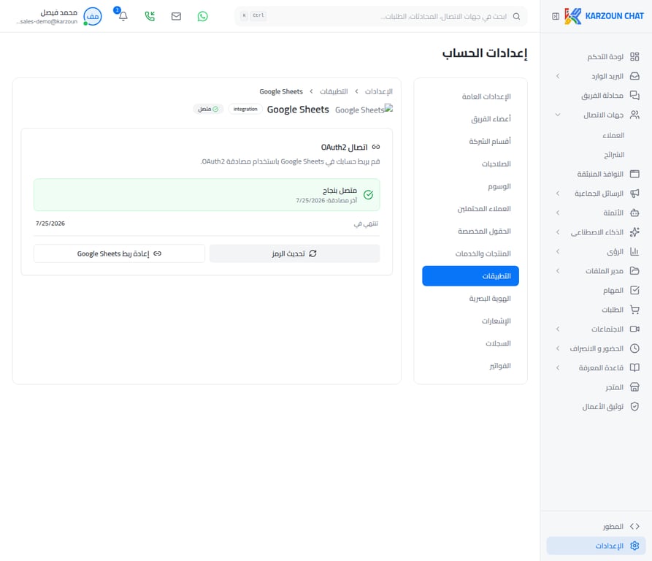
Task: Open توثيق الأعمال shield icon
Action: (634, 406)
